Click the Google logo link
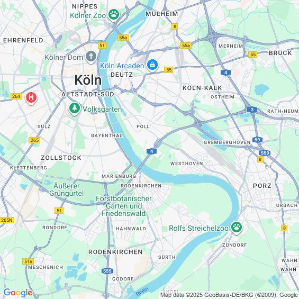 click(18, 293)
